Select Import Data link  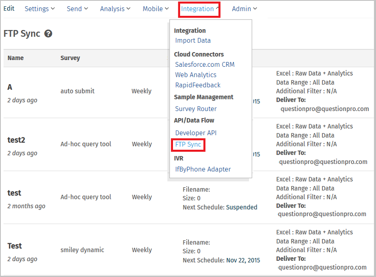193,40
